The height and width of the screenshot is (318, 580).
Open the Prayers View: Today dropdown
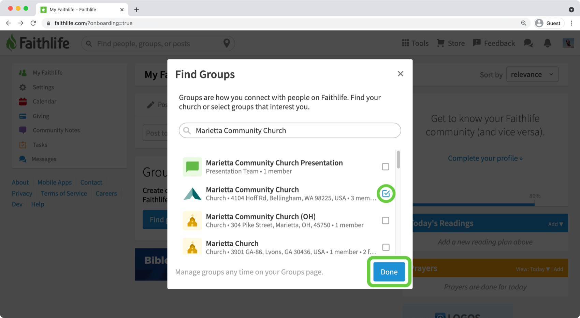533,269
